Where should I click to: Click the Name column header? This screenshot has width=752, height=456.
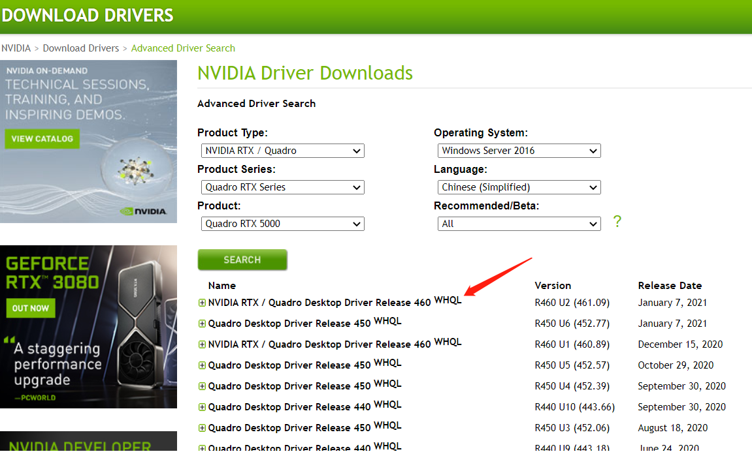click(x=222, y=286)
